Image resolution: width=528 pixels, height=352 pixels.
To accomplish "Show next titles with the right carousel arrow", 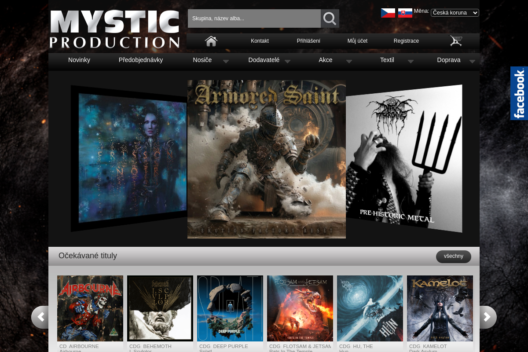I will pos(488,317).
